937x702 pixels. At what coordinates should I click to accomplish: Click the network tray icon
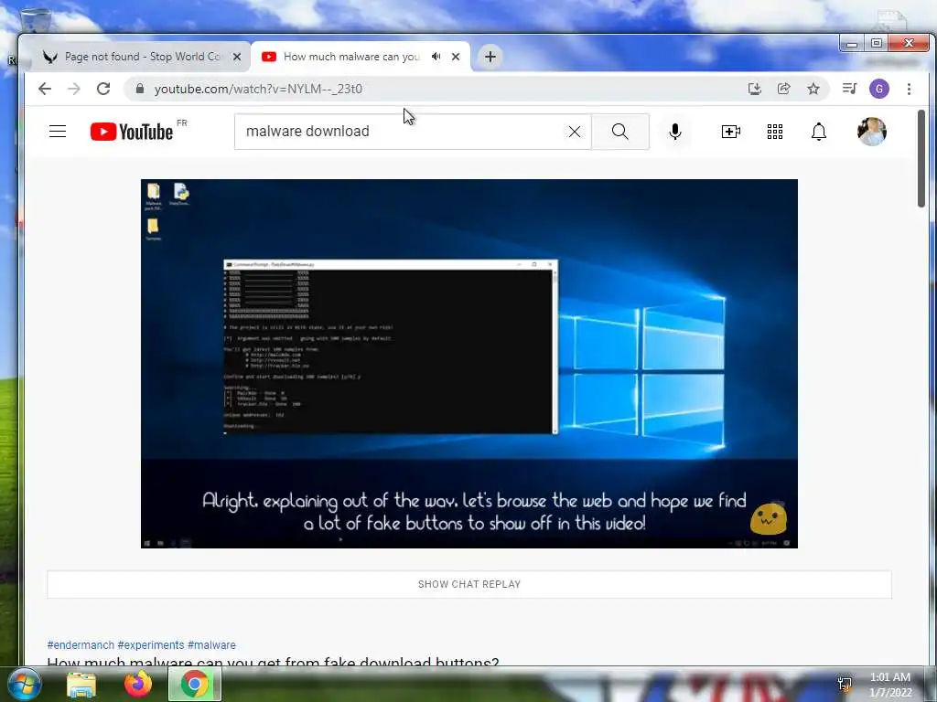[845, 684]
